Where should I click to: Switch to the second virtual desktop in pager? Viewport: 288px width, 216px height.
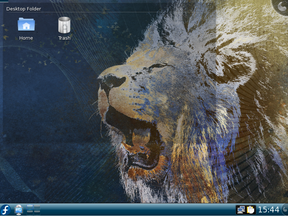pyautogui.click(x=37, y=207)
